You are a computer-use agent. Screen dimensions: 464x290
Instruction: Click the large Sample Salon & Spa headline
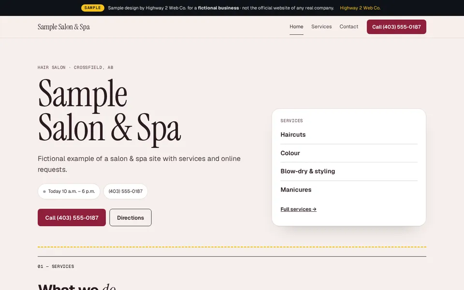[x=110, y=113]
